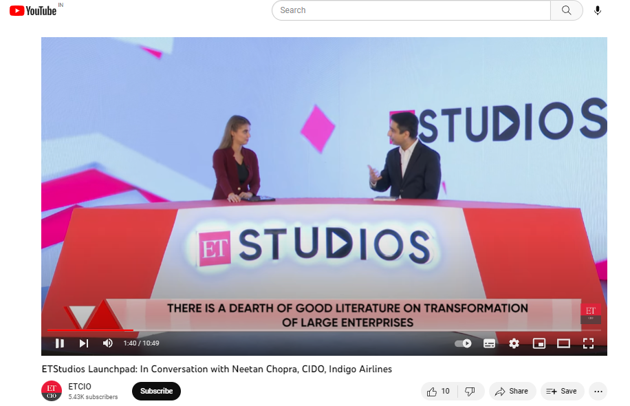Click the video title text

217,369
